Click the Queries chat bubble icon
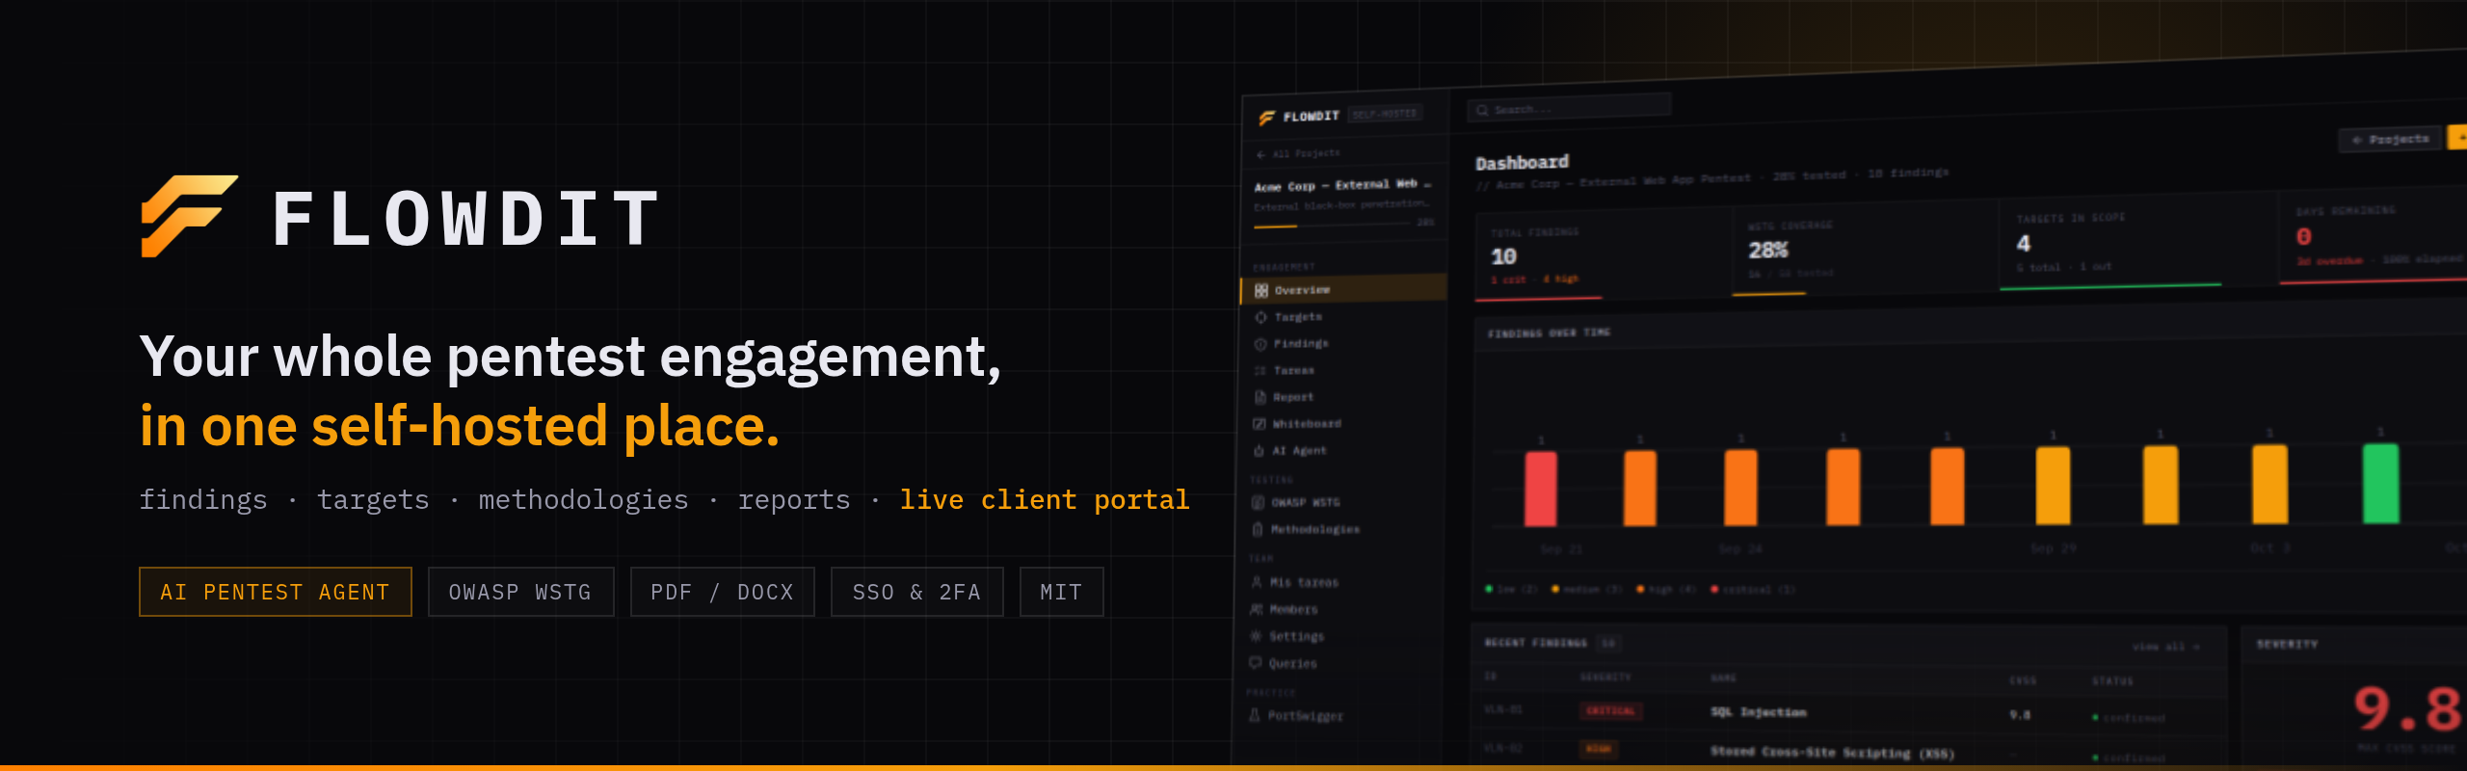 point(1255,663)
